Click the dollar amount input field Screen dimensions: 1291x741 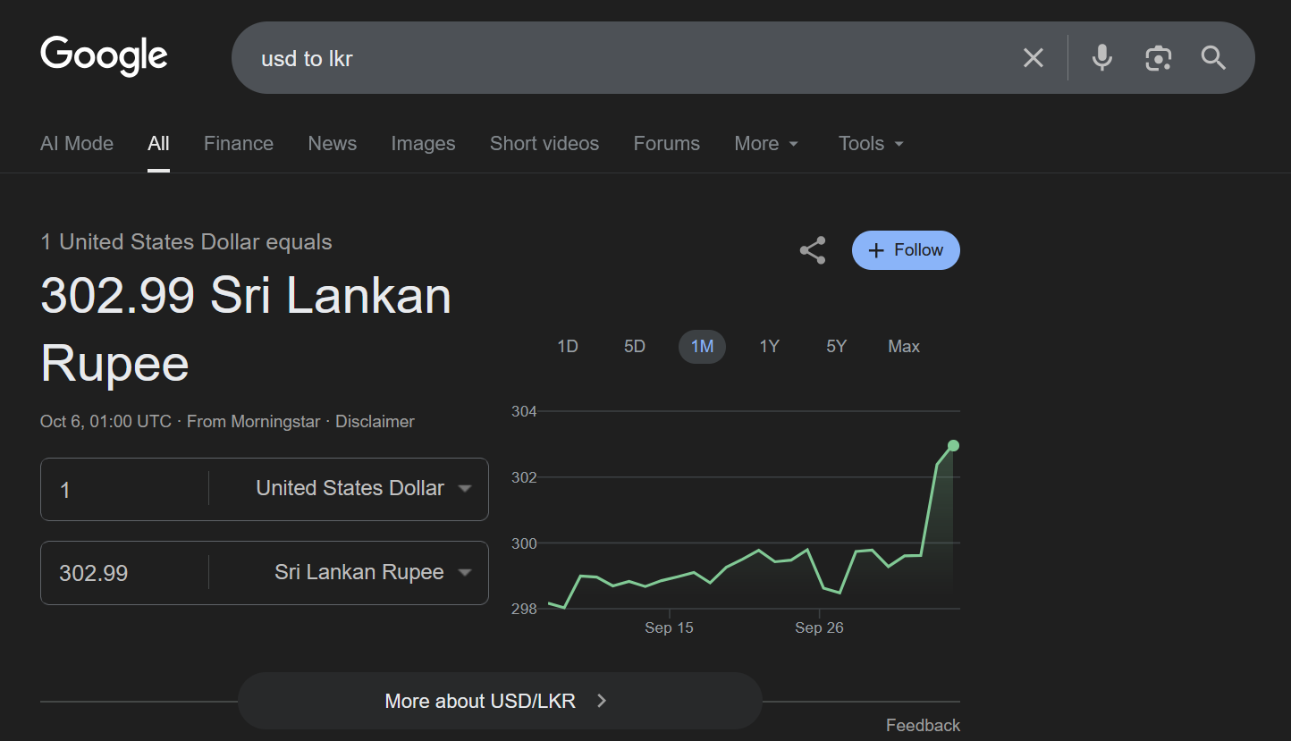125,489
